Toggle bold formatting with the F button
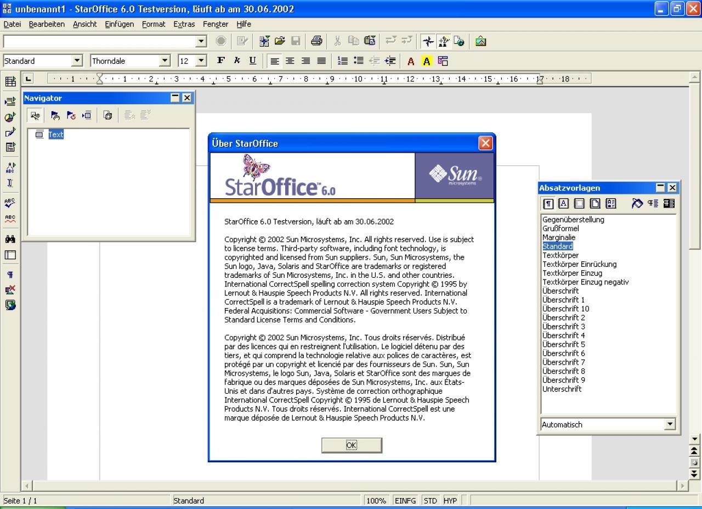This screenshot has width=702, height=509. pyautogui.click(x=221, y=60)
